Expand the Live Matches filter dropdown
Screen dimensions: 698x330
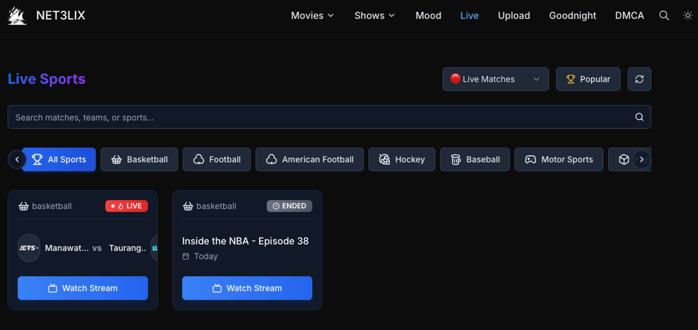496,79
